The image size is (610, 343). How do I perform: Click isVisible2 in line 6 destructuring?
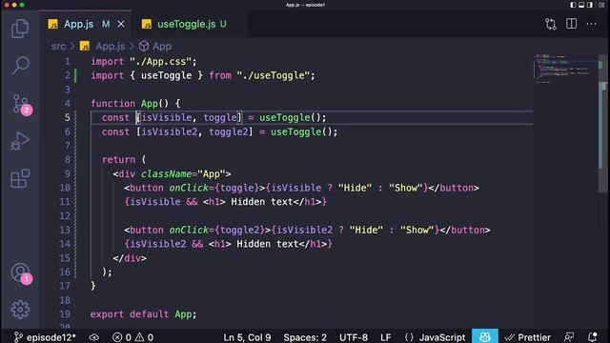pos(170,131)
